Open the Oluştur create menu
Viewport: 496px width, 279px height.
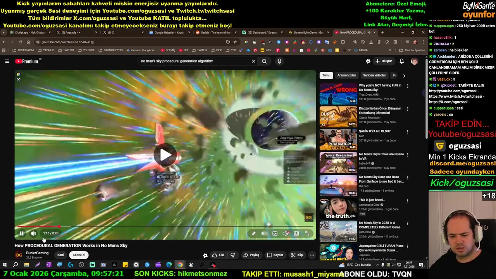[x=384, y=61]
